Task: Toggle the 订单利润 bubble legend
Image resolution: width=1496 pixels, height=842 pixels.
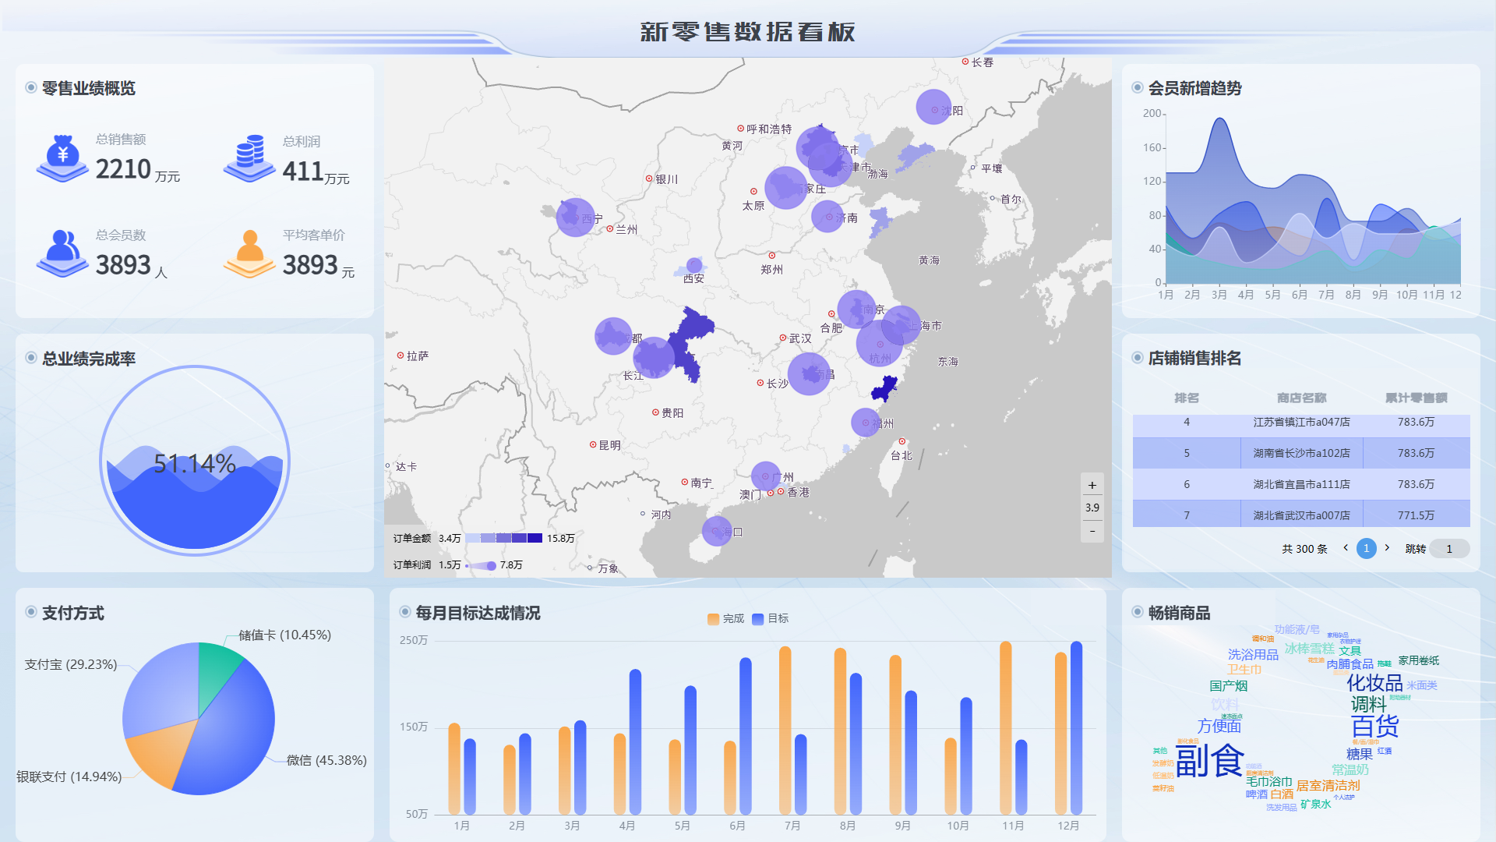Action: pos(482,565)
